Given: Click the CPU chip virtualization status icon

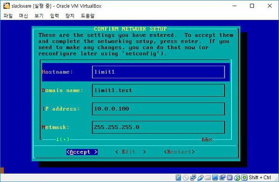Looking at the screenshot, I should [230, 177].
